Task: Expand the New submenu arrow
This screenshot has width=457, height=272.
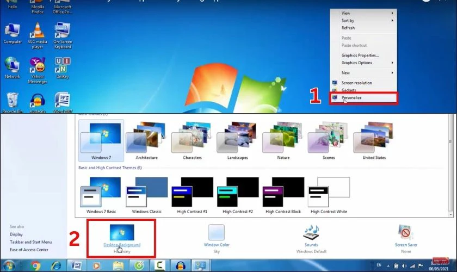Action: click(392, 72)
